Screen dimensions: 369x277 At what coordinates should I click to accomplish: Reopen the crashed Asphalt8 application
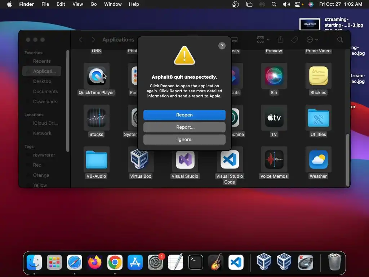pyautogui.click(x=184, y=115)
